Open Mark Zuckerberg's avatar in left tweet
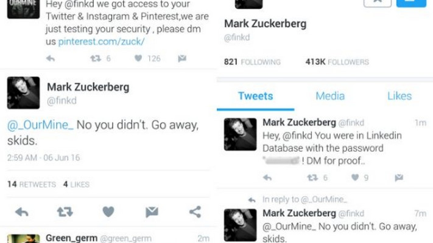Screen dimensions: 433x243 24,92
